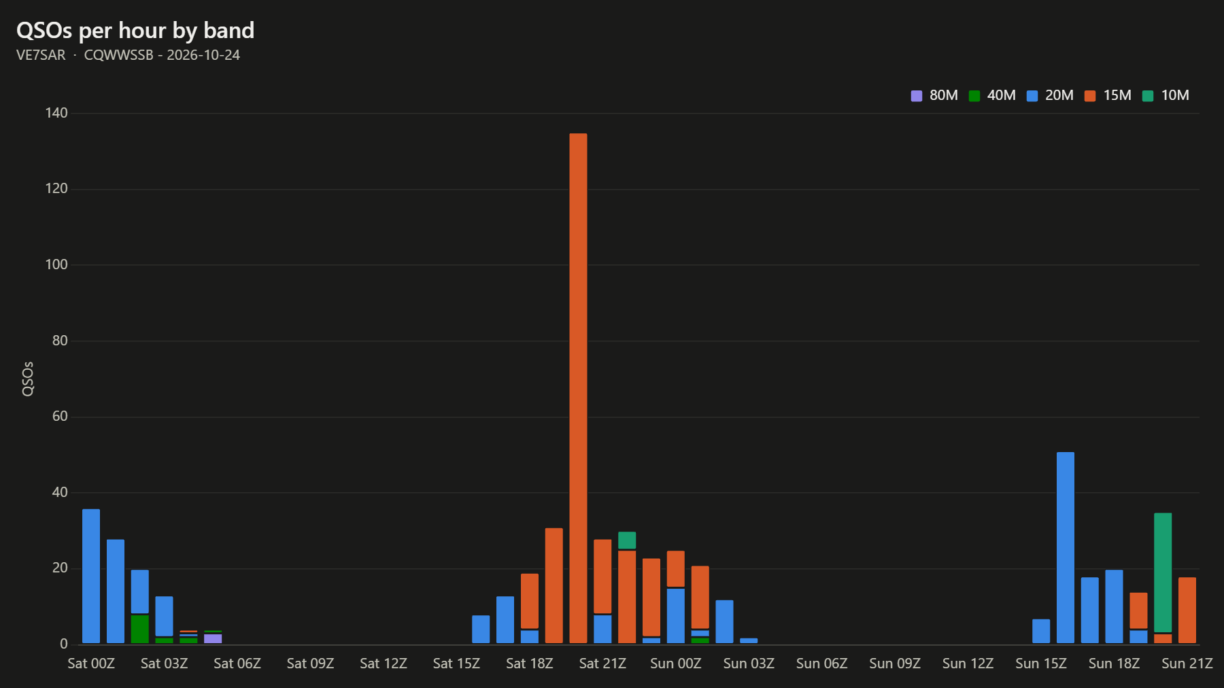
Task: Click the Sun 12Z axis label
Action: click(968, 664)
